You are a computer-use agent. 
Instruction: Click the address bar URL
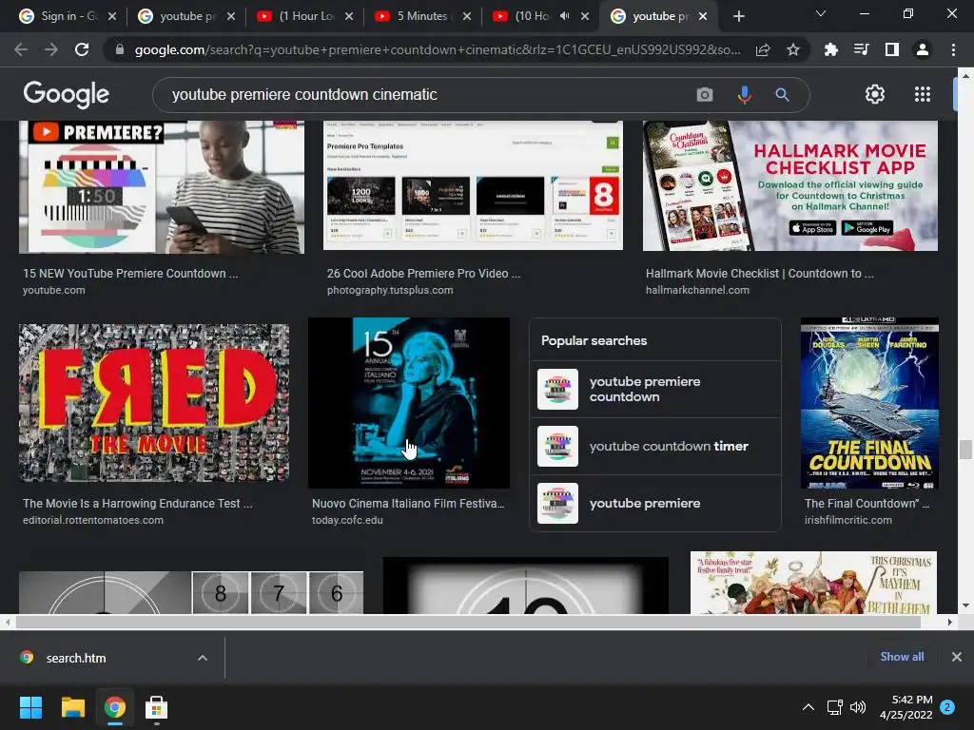coord(438,49)
